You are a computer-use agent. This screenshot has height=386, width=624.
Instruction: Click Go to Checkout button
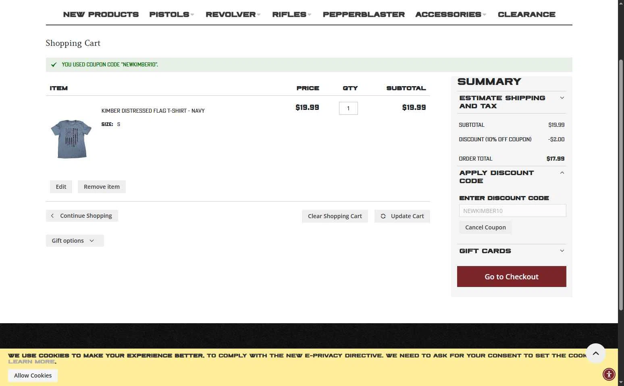tap(512, 277)
